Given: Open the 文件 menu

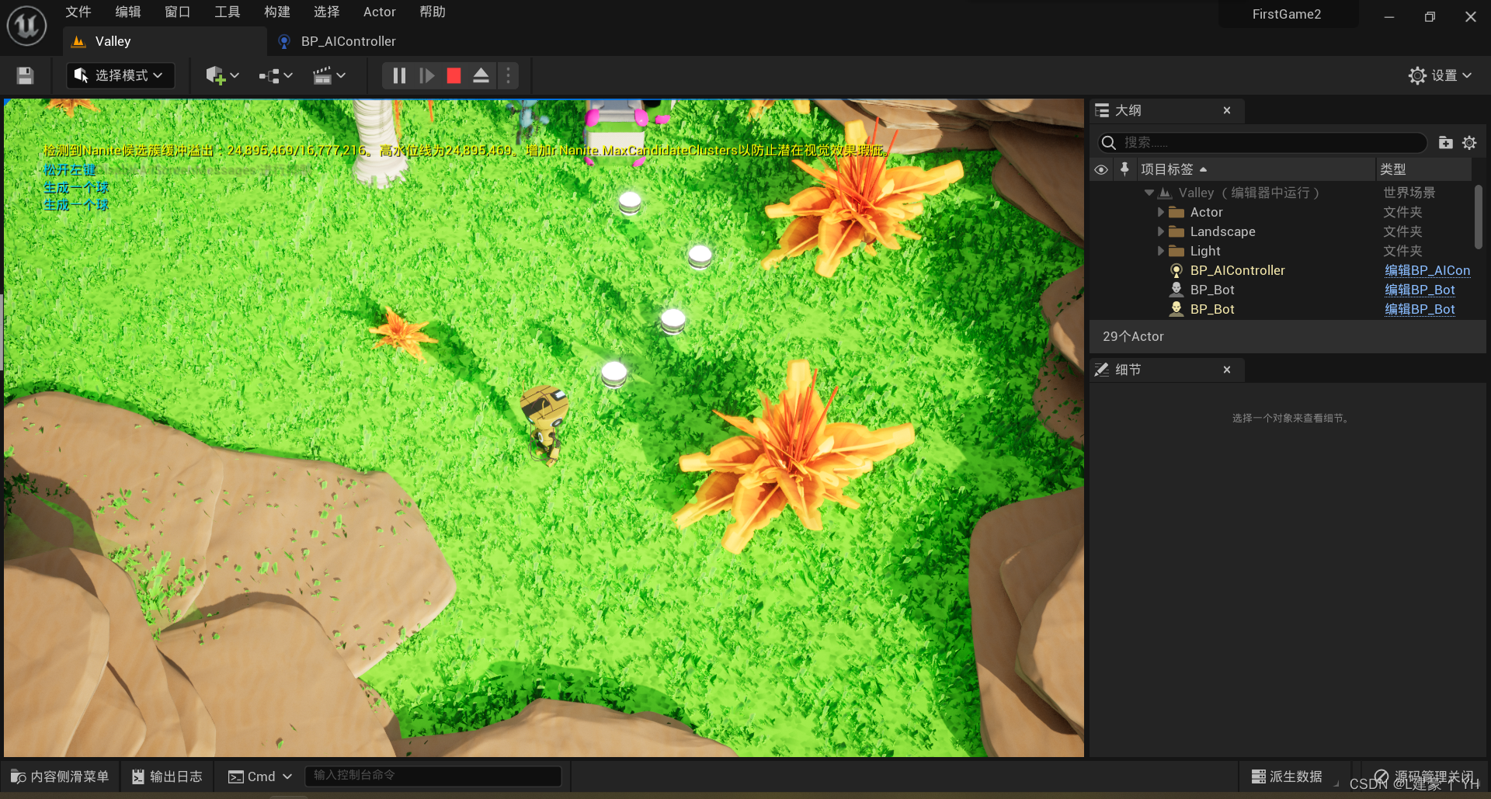Looking at the screenshot, I should pyautogui.click(x=78, y=12).
